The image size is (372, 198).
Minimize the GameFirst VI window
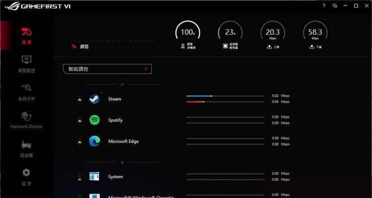coord(345,6)
